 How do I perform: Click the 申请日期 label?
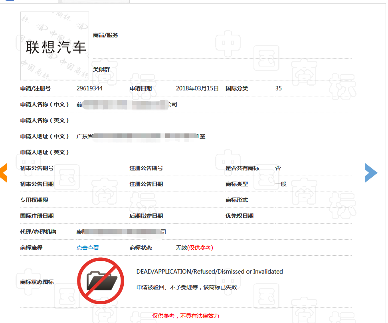pyautogui.click(x=141, y=88)
